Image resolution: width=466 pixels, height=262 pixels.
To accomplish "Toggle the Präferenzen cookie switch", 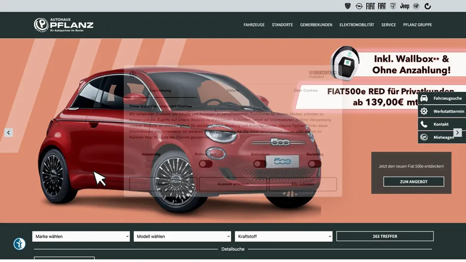I will [205, 164].
